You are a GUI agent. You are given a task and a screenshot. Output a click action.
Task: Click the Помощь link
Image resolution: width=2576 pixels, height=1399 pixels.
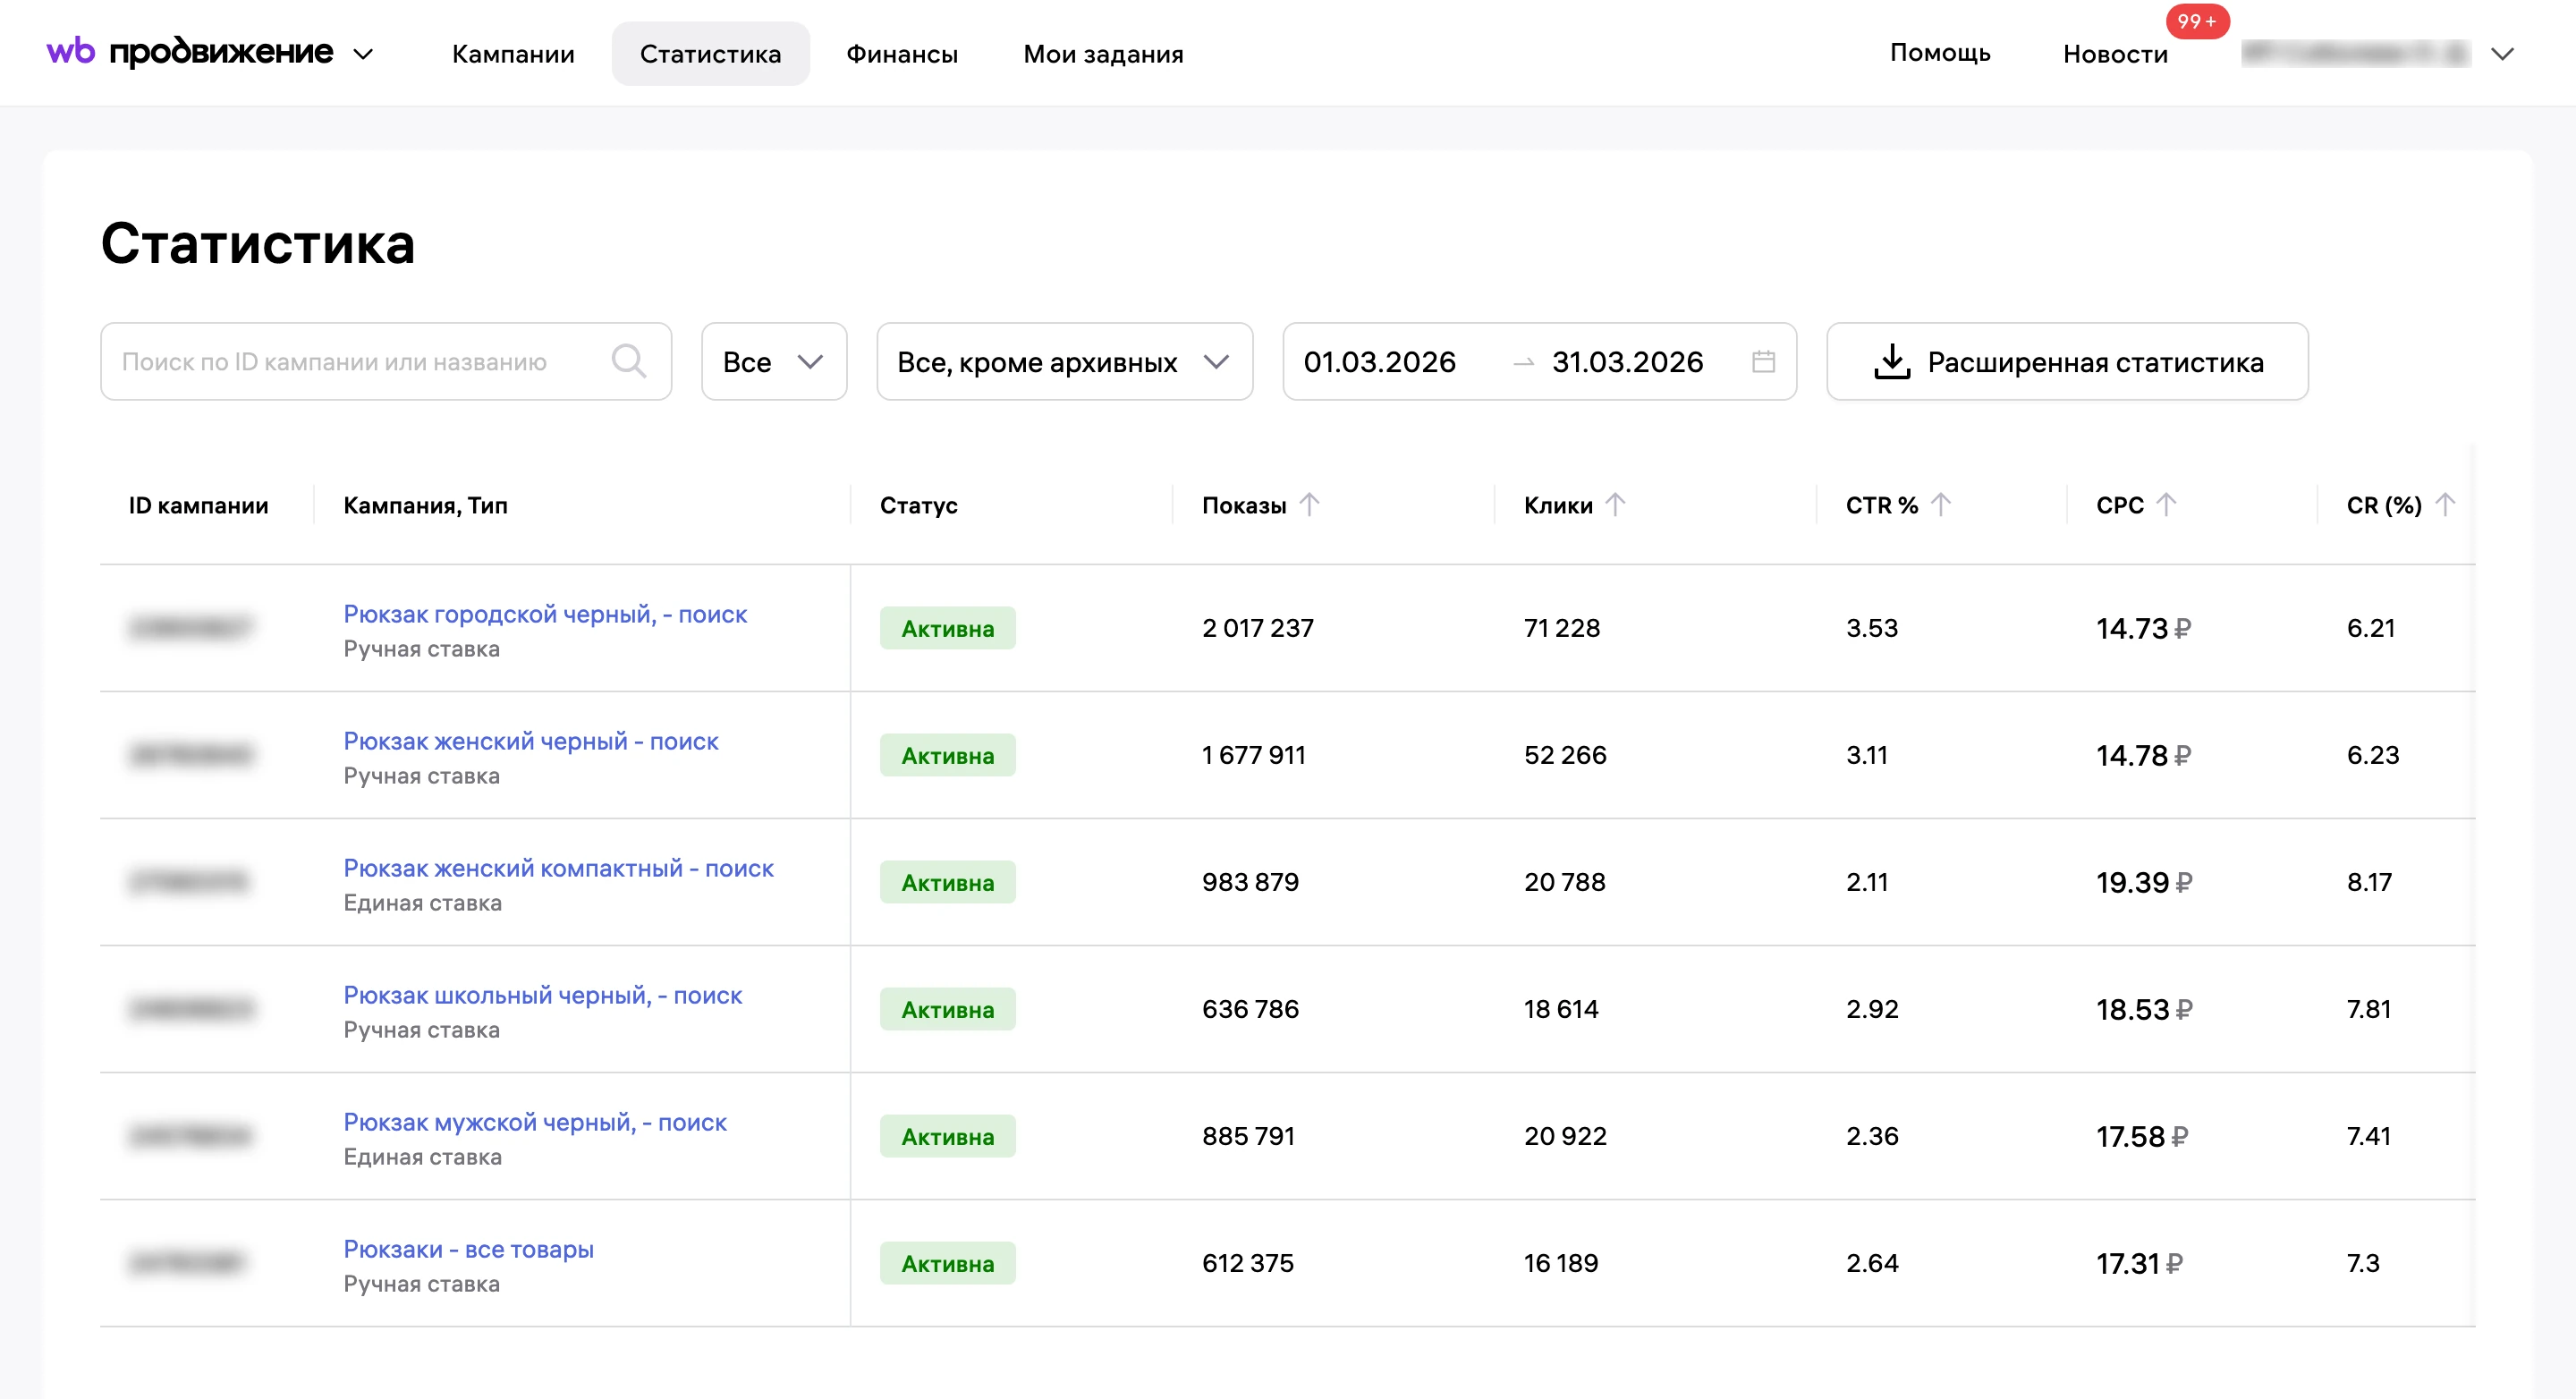click(1940, 53)
